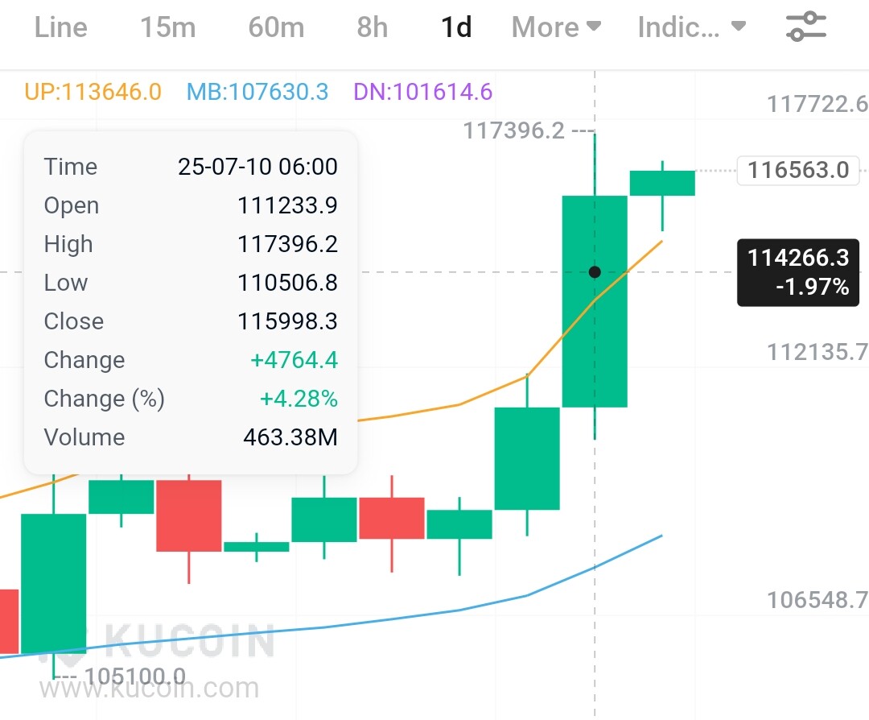Click the 114266.3 crosshair price label
Screen dimensions: 869x720
(798, 272)
